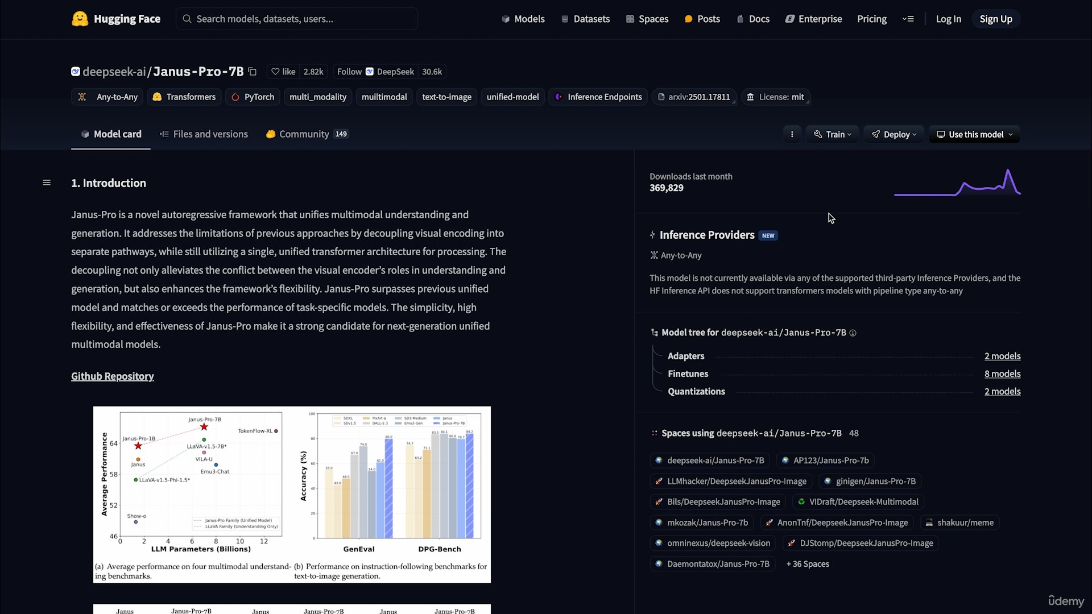Focus the search models input field

tap(297, 19)
